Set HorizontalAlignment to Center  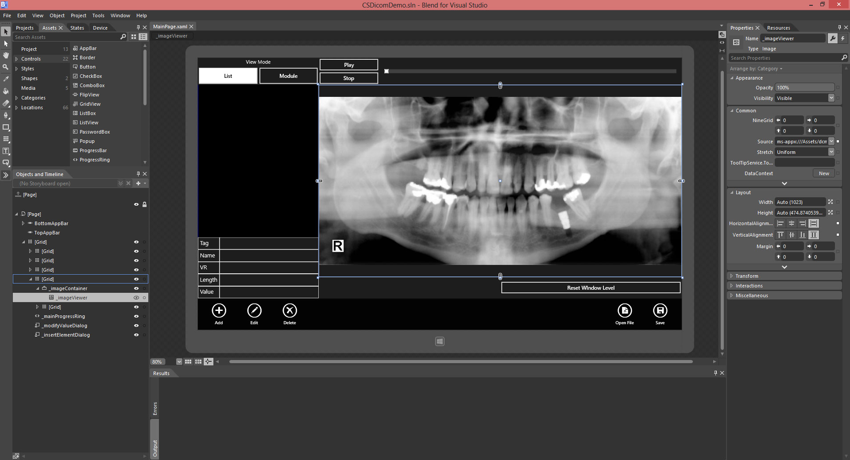point(792,223)
